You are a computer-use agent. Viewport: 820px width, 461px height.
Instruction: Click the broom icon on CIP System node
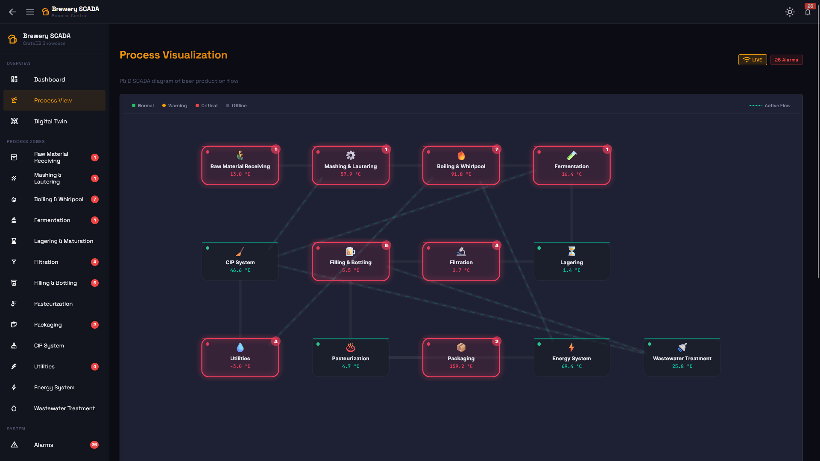point(240,251)
